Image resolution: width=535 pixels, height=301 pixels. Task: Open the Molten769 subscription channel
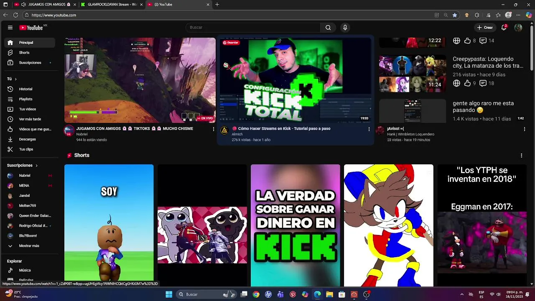point(29,206)
